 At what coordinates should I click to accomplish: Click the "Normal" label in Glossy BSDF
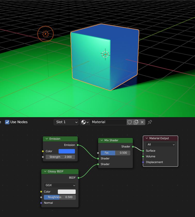point(48,203)
